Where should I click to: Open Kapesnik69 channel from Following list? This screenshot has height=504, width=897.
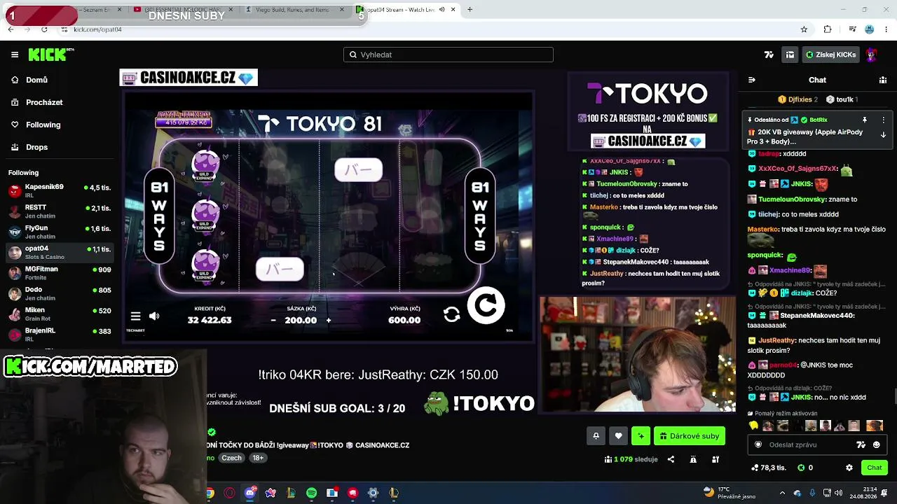pyautogui.click(x=60, y=190)
